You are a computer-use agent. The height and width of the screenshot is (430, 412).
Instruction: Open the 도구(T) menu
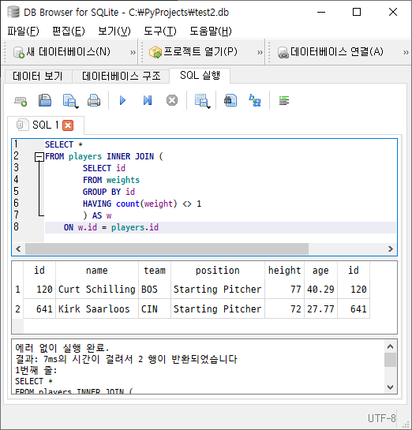click(x=160, y=31)
